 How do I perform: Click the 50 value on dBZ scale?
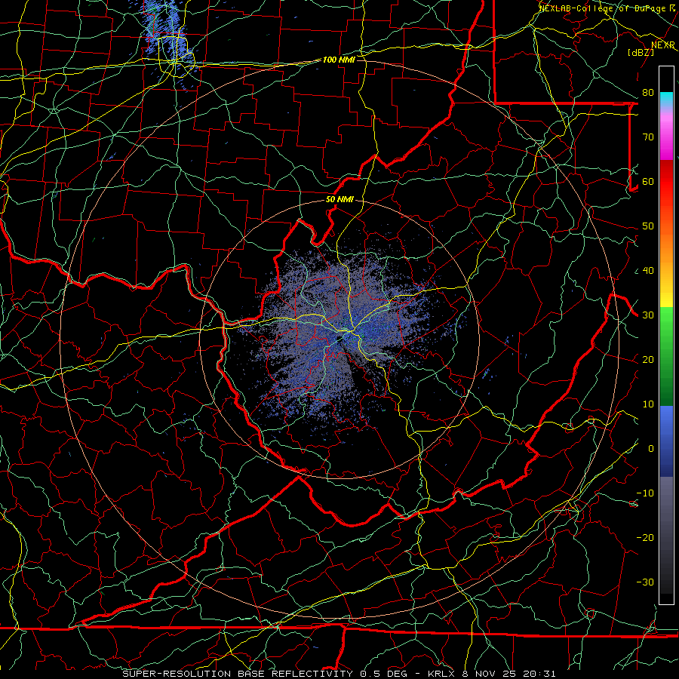[x=648, y=226]
